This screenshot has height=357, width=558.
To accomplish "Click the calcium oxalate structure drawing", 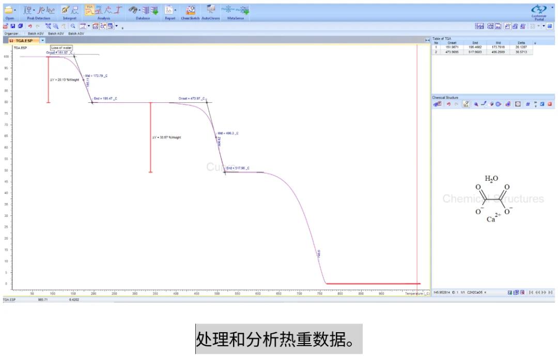I will point(493,198).
